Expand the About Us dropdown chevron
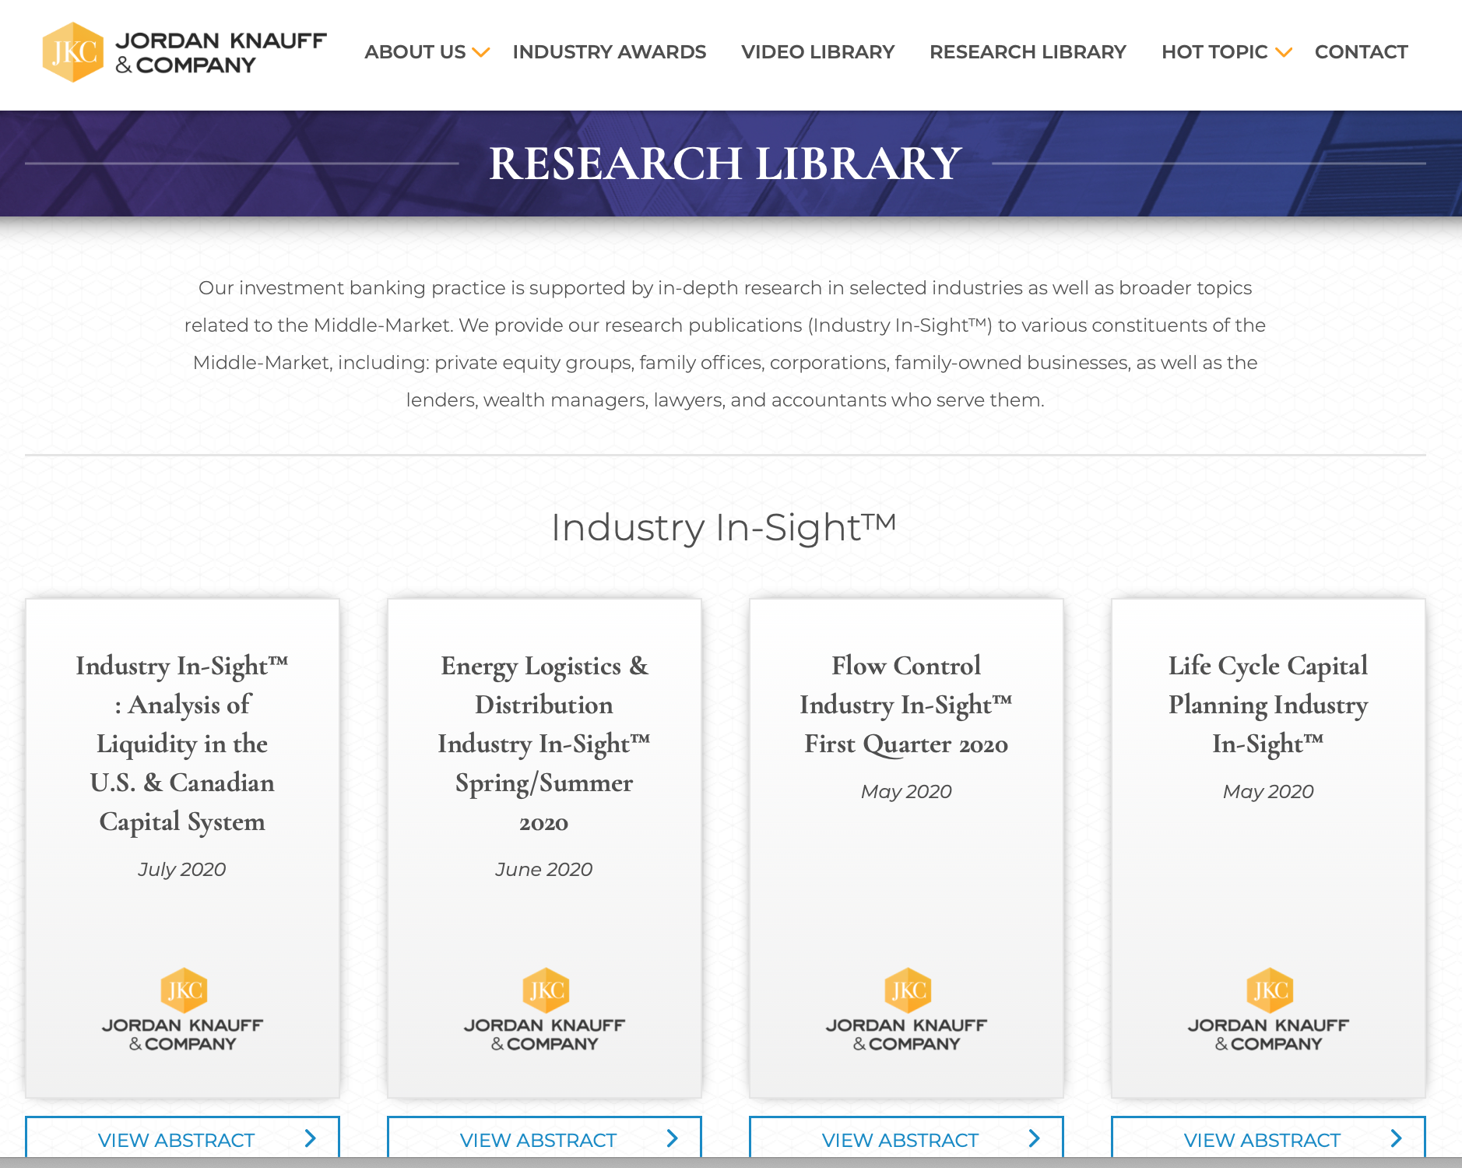This screenshot has width=1462, height=1168. click(481, 52)
